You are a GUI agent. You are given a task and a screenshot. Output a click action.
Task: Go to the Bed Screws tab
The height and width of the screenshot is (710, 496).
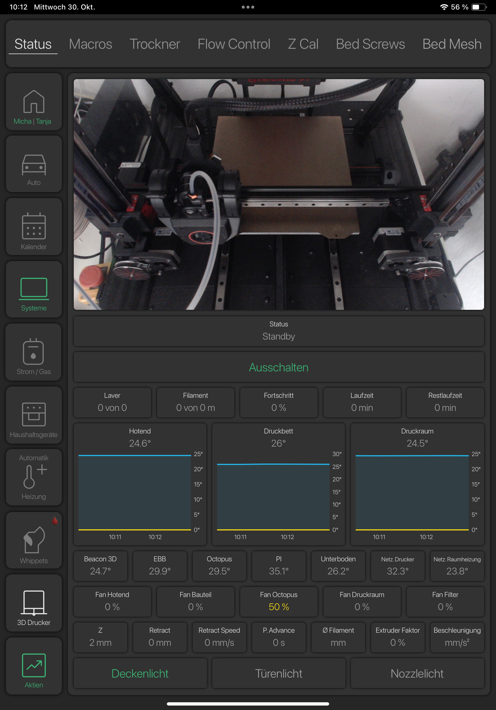pos(371,44)
